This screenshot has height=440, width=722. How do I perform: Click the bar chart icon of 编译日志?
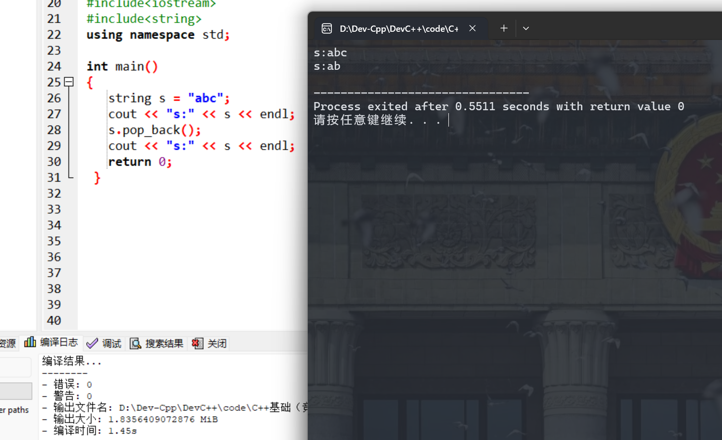(x=30, y=342)
